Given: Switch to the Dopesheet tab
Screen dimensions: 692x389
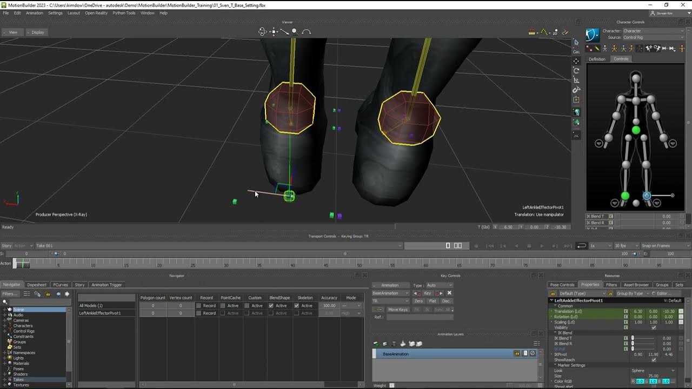Looking at the screenshot, I should pyautogui.click(x=37, y=285).
